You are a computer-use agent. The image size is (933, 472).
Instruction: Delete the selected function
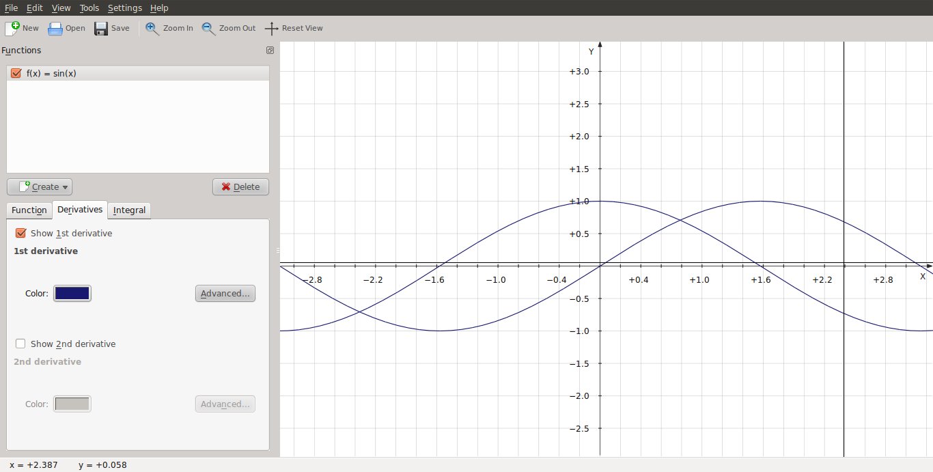[240, 186]
